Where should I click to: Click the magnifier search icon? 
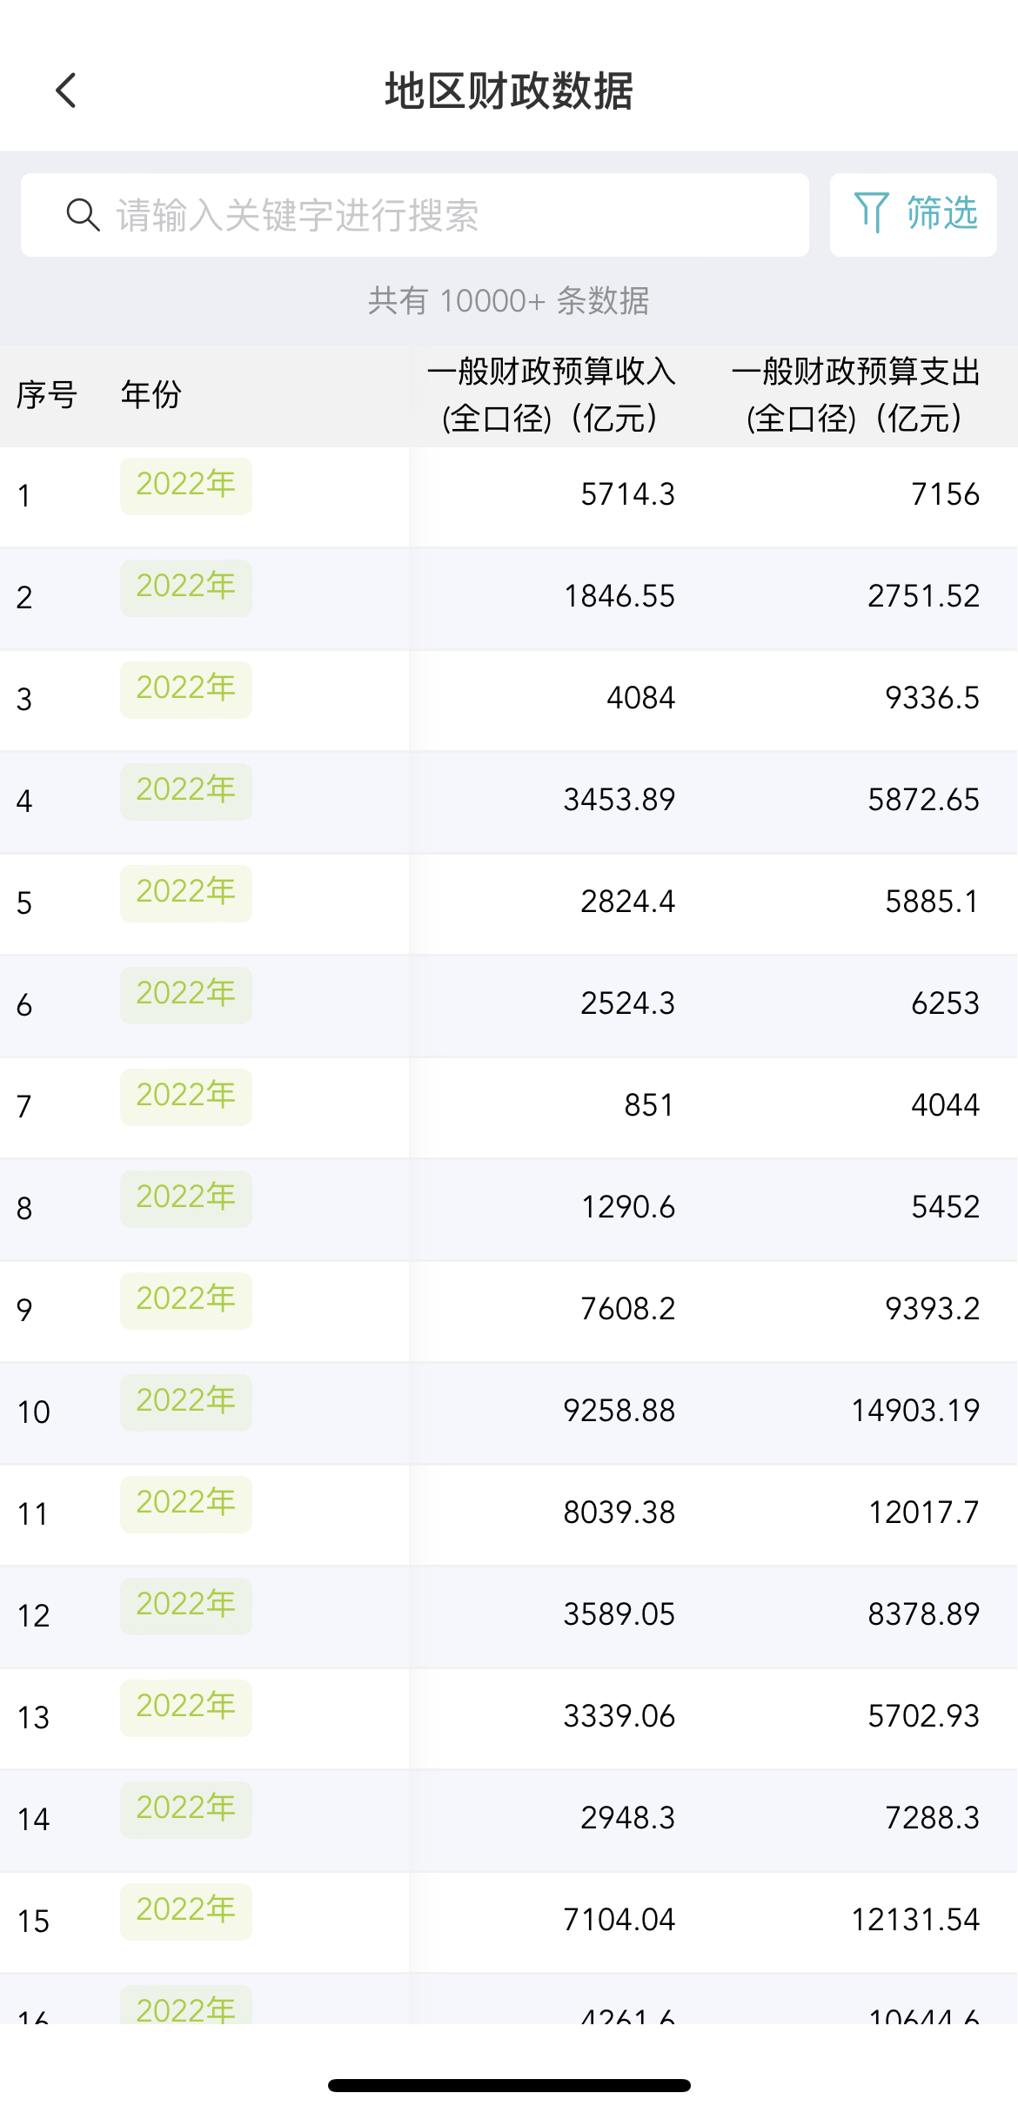tap(83, 215)
